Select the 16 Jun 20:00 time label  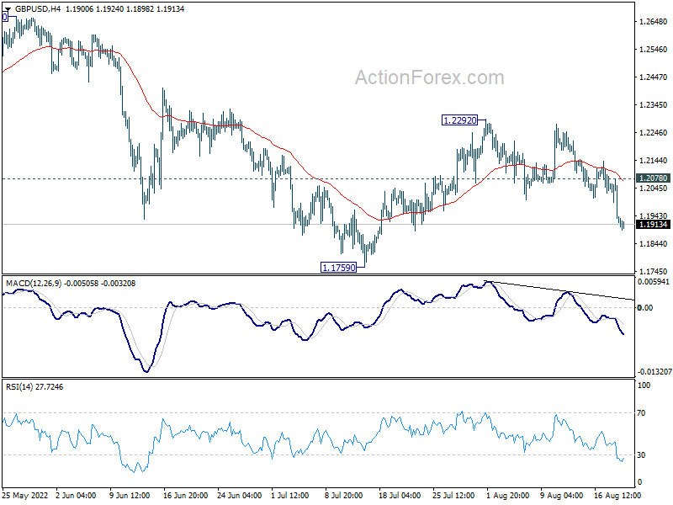(185, 495)
